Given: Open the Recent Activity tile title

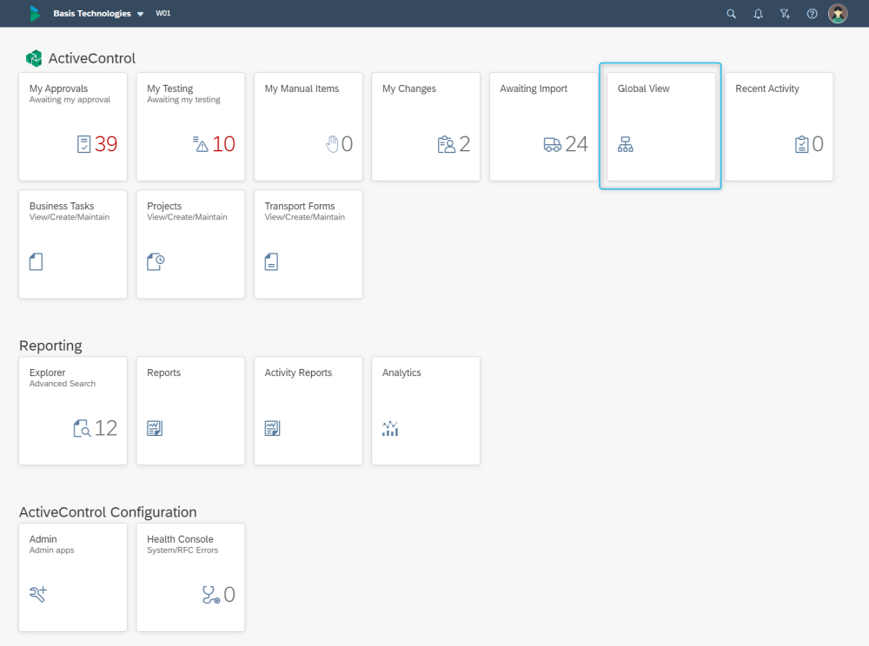Looking at the screenshot, I should tap(767, 89).
